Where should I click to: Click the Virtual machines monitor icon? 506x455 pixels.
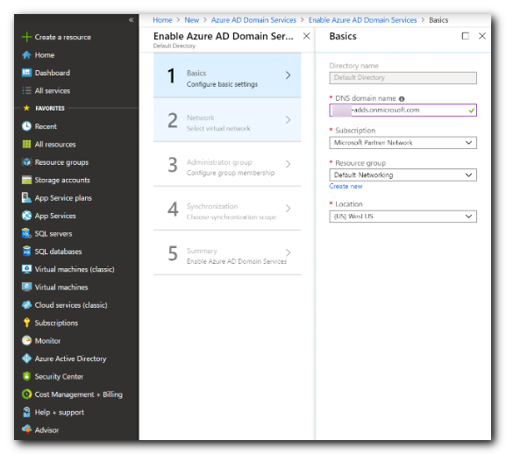[26, 288]
